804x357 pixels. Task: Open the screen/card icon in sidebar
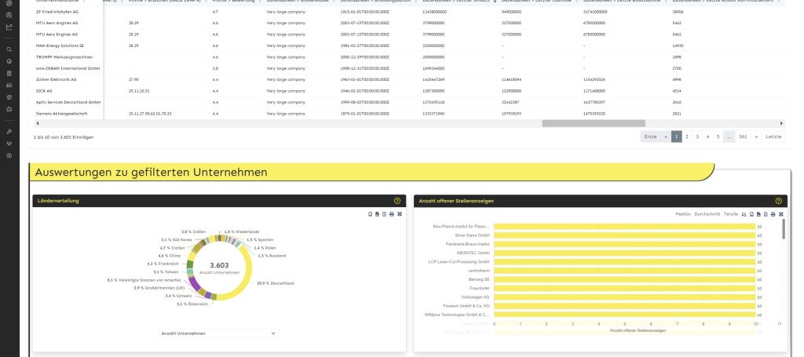tap(9, 85)
